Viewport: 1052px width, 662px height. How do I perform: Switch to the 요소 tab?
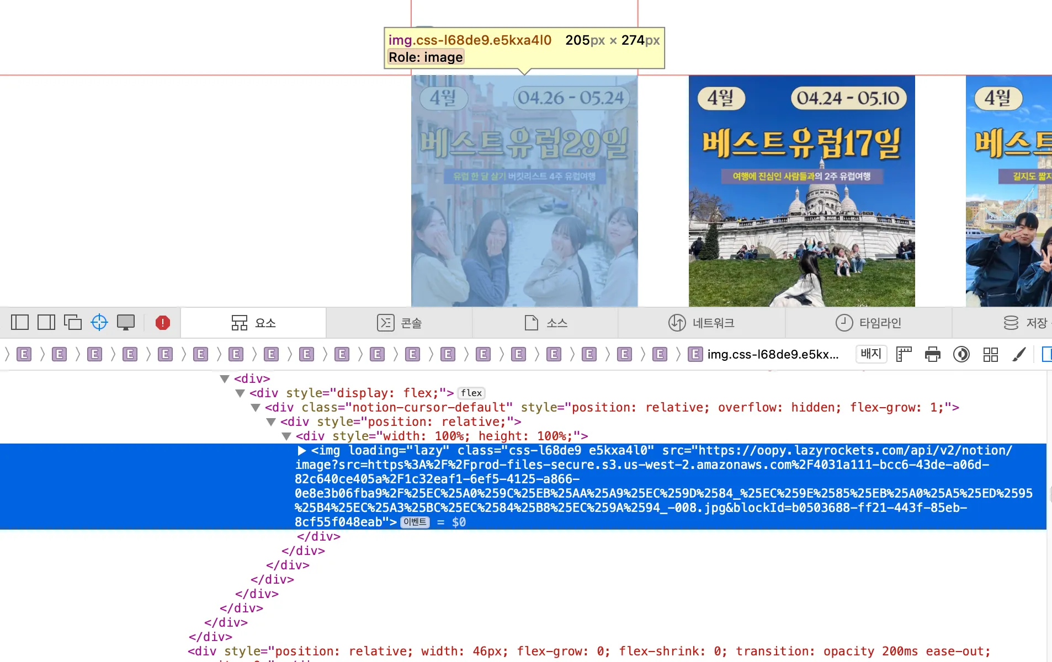point(253,323)
